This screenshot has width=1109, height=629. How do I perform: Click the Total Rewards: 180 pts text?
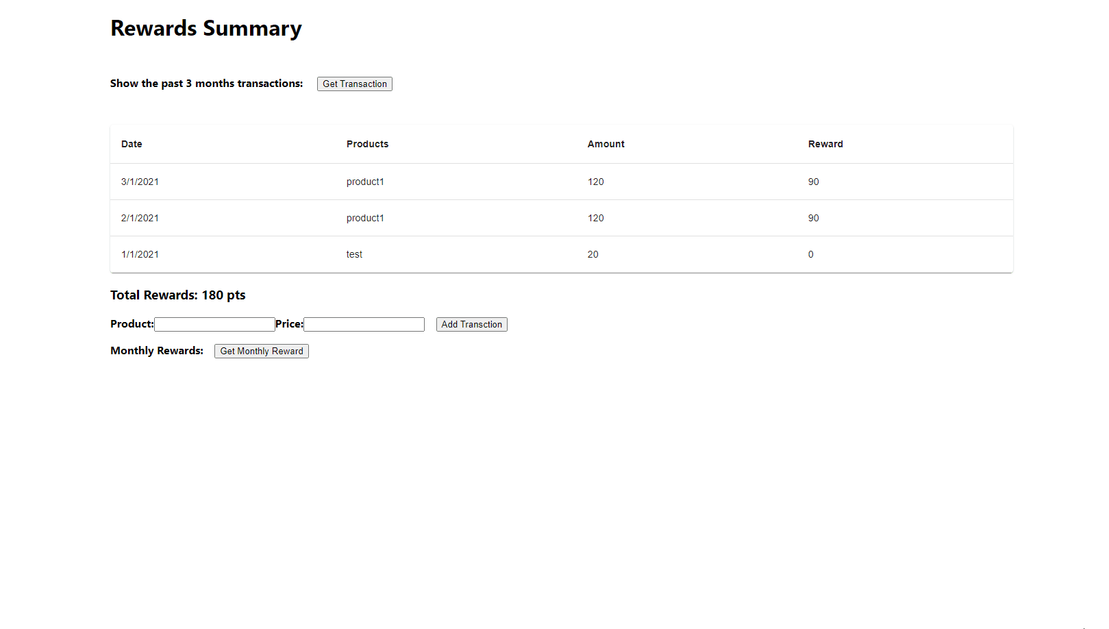pos(177,295)
